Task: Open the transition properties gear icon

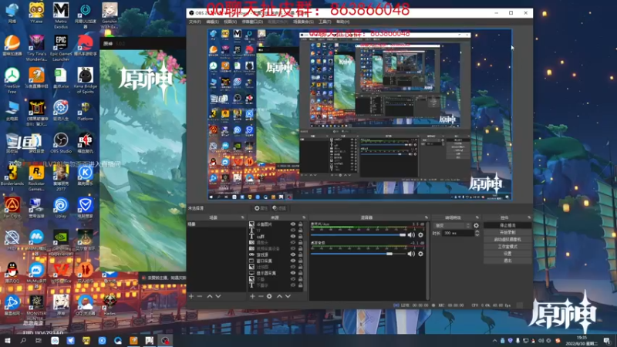Action: (476, 225)
